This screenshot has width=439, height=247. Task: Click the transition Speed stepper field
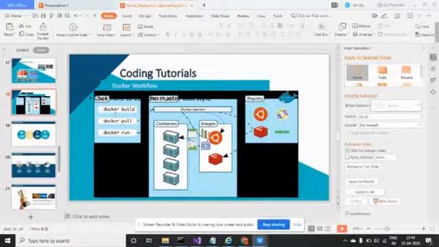tap(390, 117)
